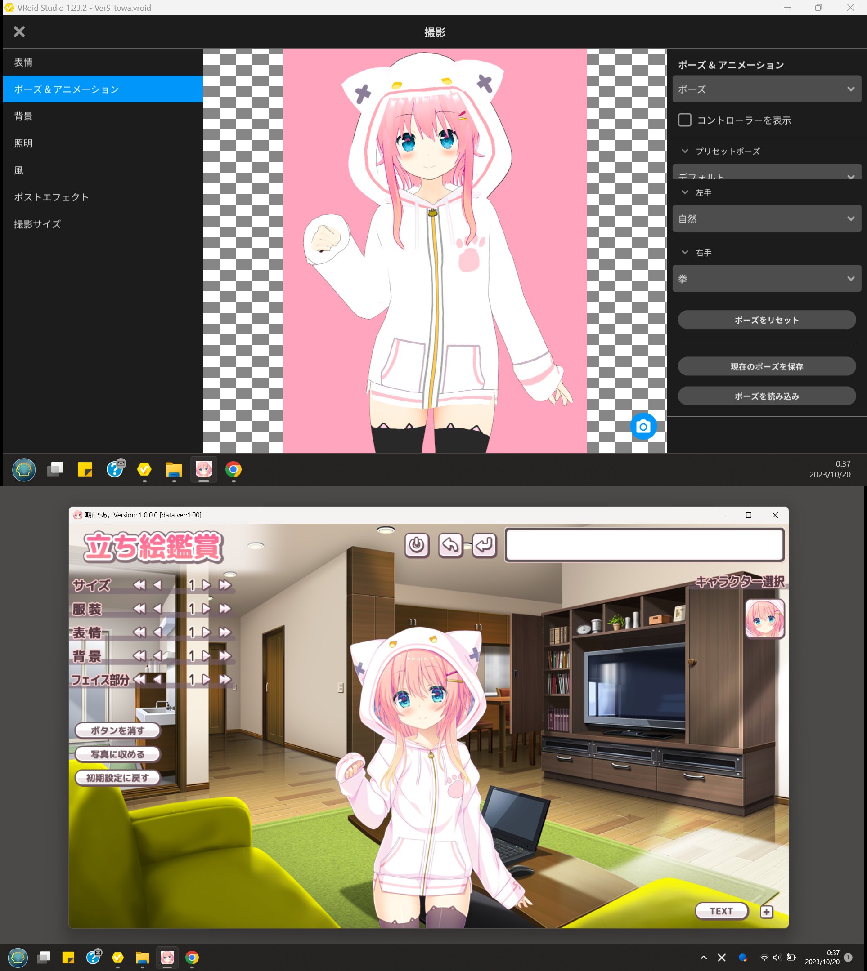Previous 背景 with single left arrow

click(157, 656)
